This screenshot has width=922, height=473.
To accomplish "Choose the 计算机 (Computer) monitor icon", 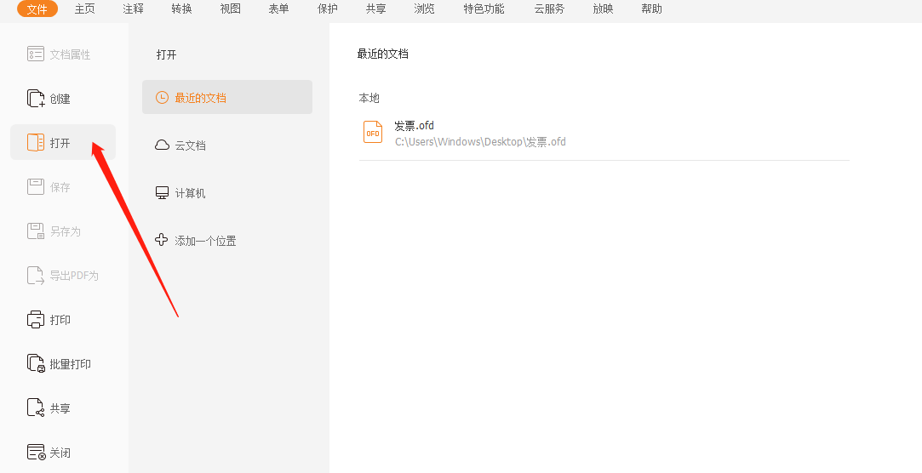I will [162, 193].
